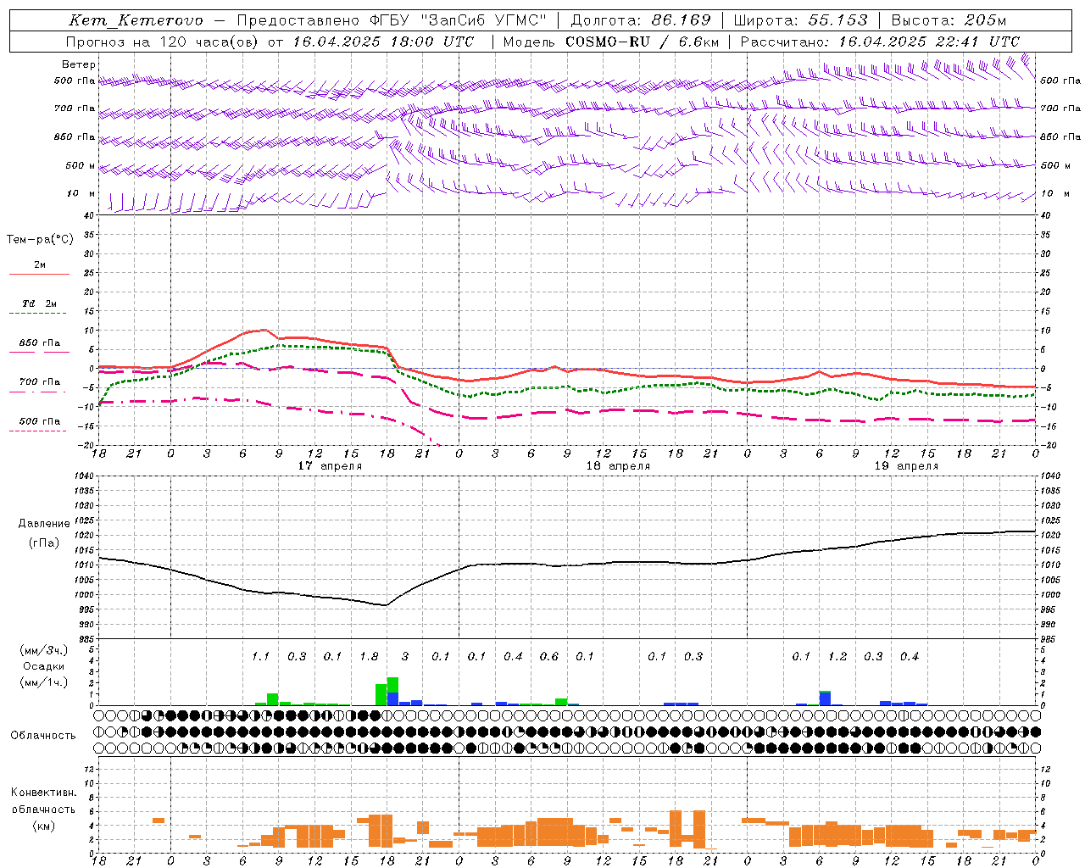Click the 10 м wind level label on left
The height and width of the screenshot is (868, 1085).
point(81,194)
